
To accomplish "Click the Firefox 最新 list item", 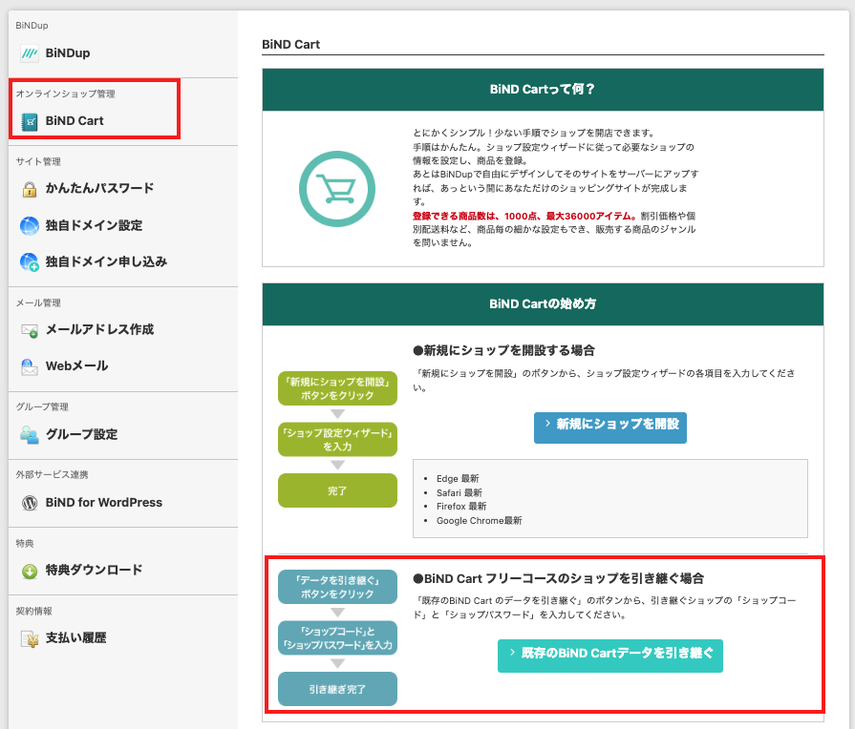I will tap(461, 506).
